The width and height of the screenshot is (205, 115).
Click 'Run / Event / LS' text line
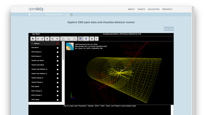point(89,49)
